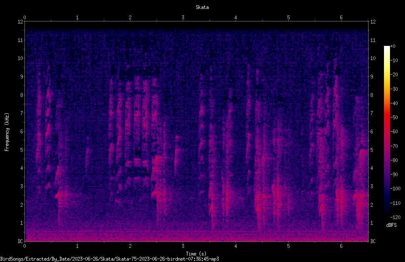Click the dBFS color gradient bar

click(x=387, y=131)
